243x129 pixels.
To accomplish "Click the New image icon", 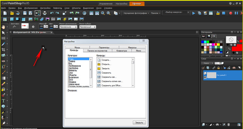I will (x=5, y=13).
